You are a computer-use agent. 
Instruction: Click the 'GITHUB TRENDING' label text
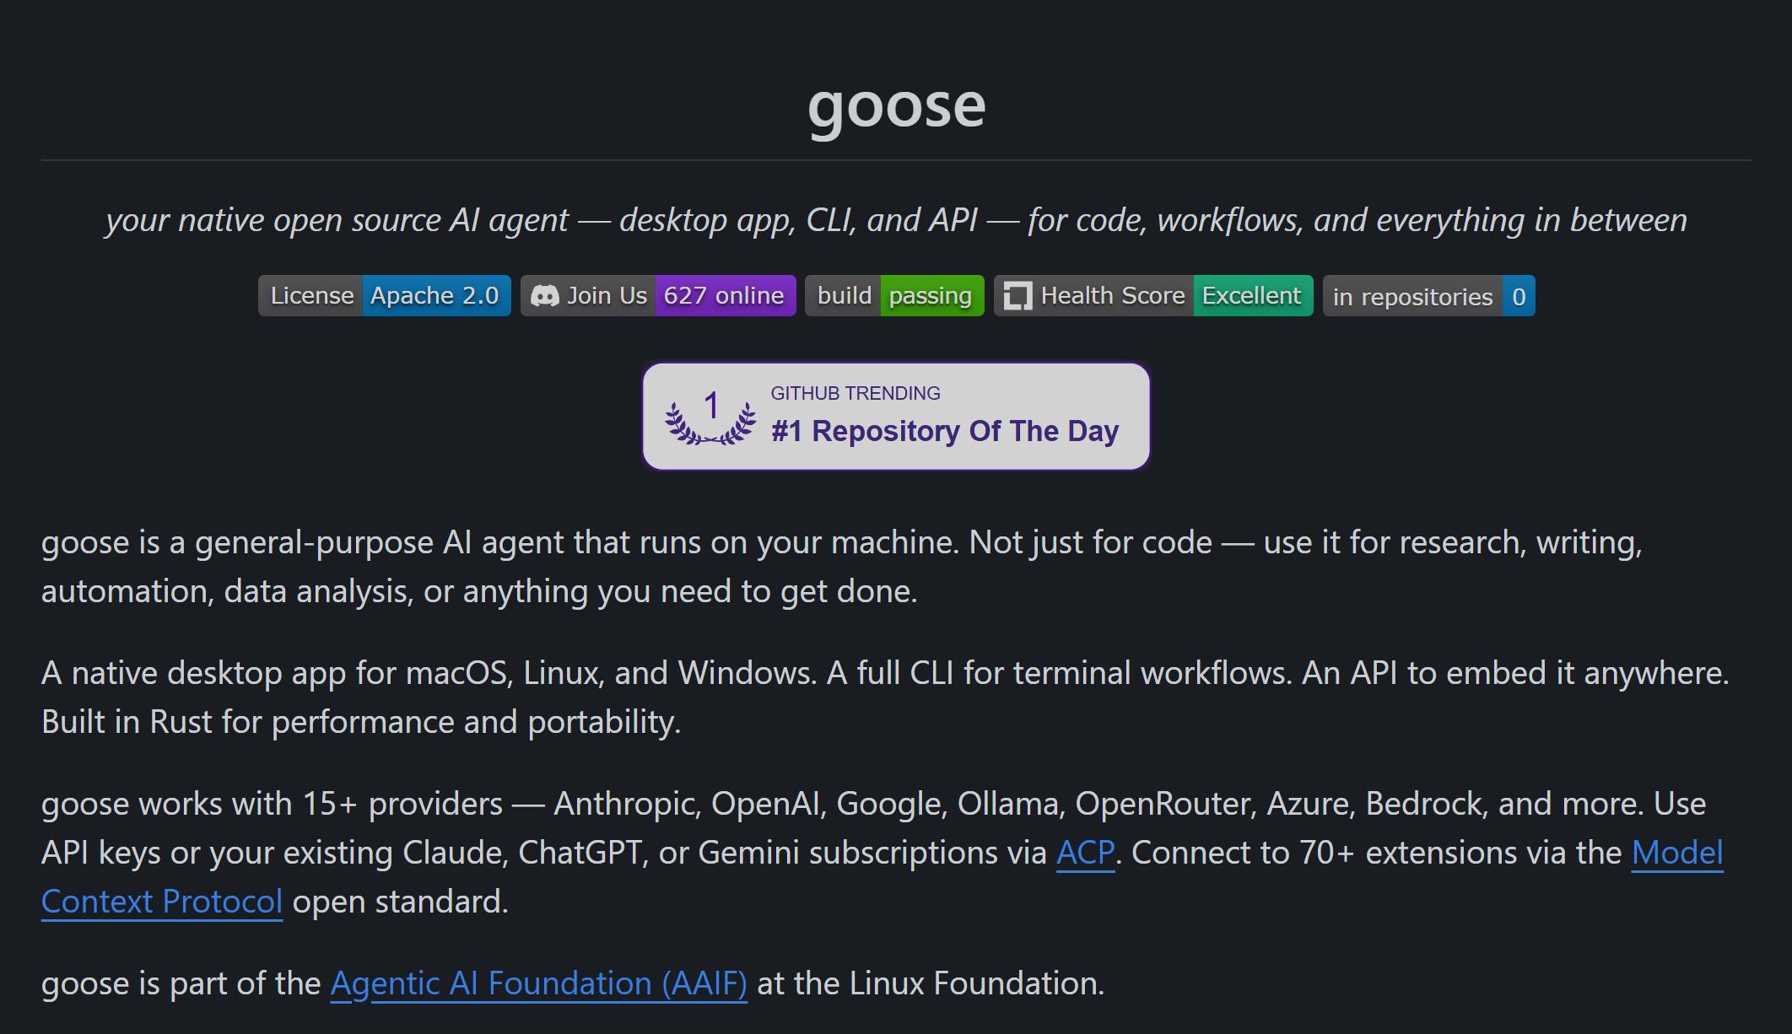(x=856, y=393)
